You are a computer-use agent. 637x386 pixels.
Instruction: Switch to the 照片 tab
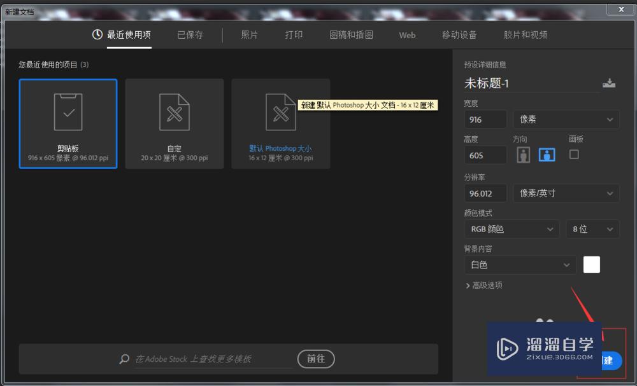coord(249,35)
